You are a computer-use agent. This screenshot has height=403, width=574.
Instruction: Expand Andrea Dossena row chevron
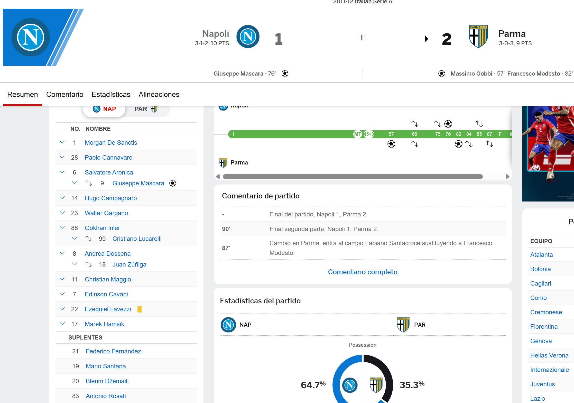point(62,253)
